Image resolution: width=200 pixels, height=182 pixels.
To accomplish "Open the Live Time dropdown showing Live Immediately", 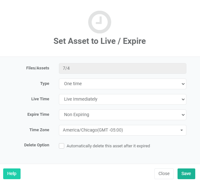I will point(122,99).
